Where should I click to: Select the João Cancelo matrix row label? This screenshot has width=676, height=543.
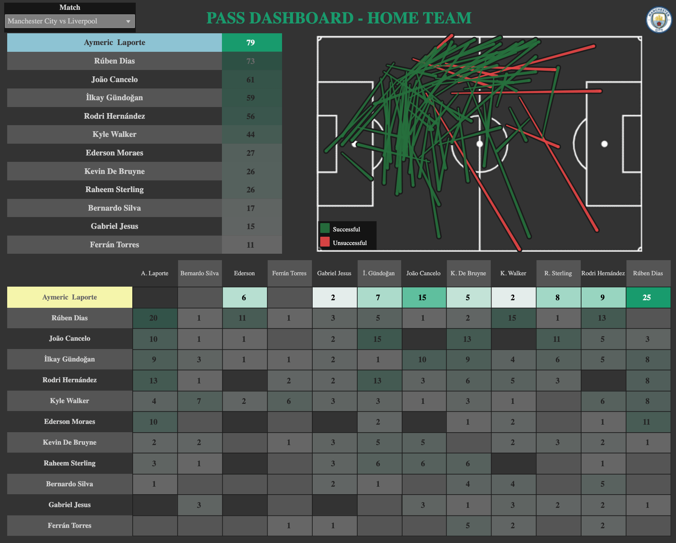tap(70, 338)
